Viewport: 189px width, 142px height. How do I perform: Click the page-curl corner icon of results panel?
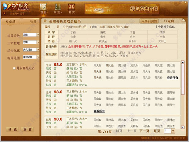184,20
